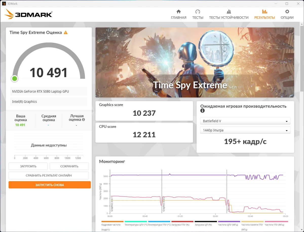Click the Intel(R) Graphics row
The image size is (304, 232).
pos(49,102)
